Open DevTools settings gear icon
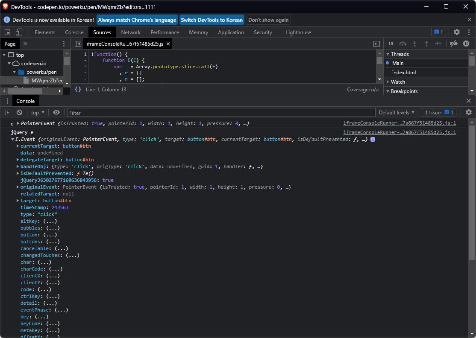 point(457,32)
